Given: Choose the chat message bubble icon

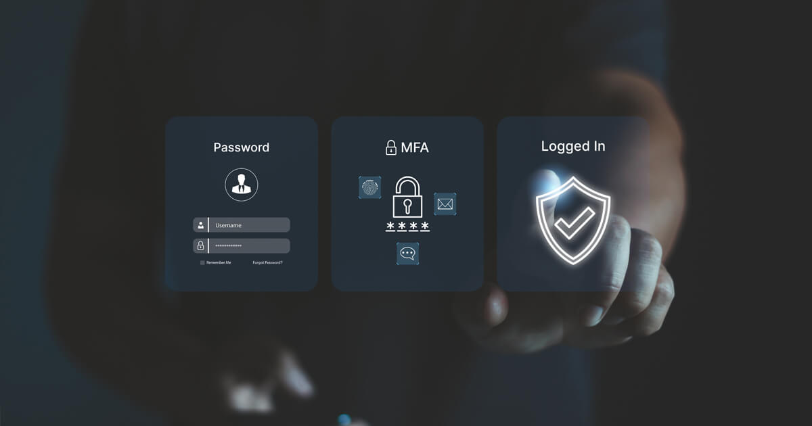Looking at the screenshot, I should click(407, 254).
